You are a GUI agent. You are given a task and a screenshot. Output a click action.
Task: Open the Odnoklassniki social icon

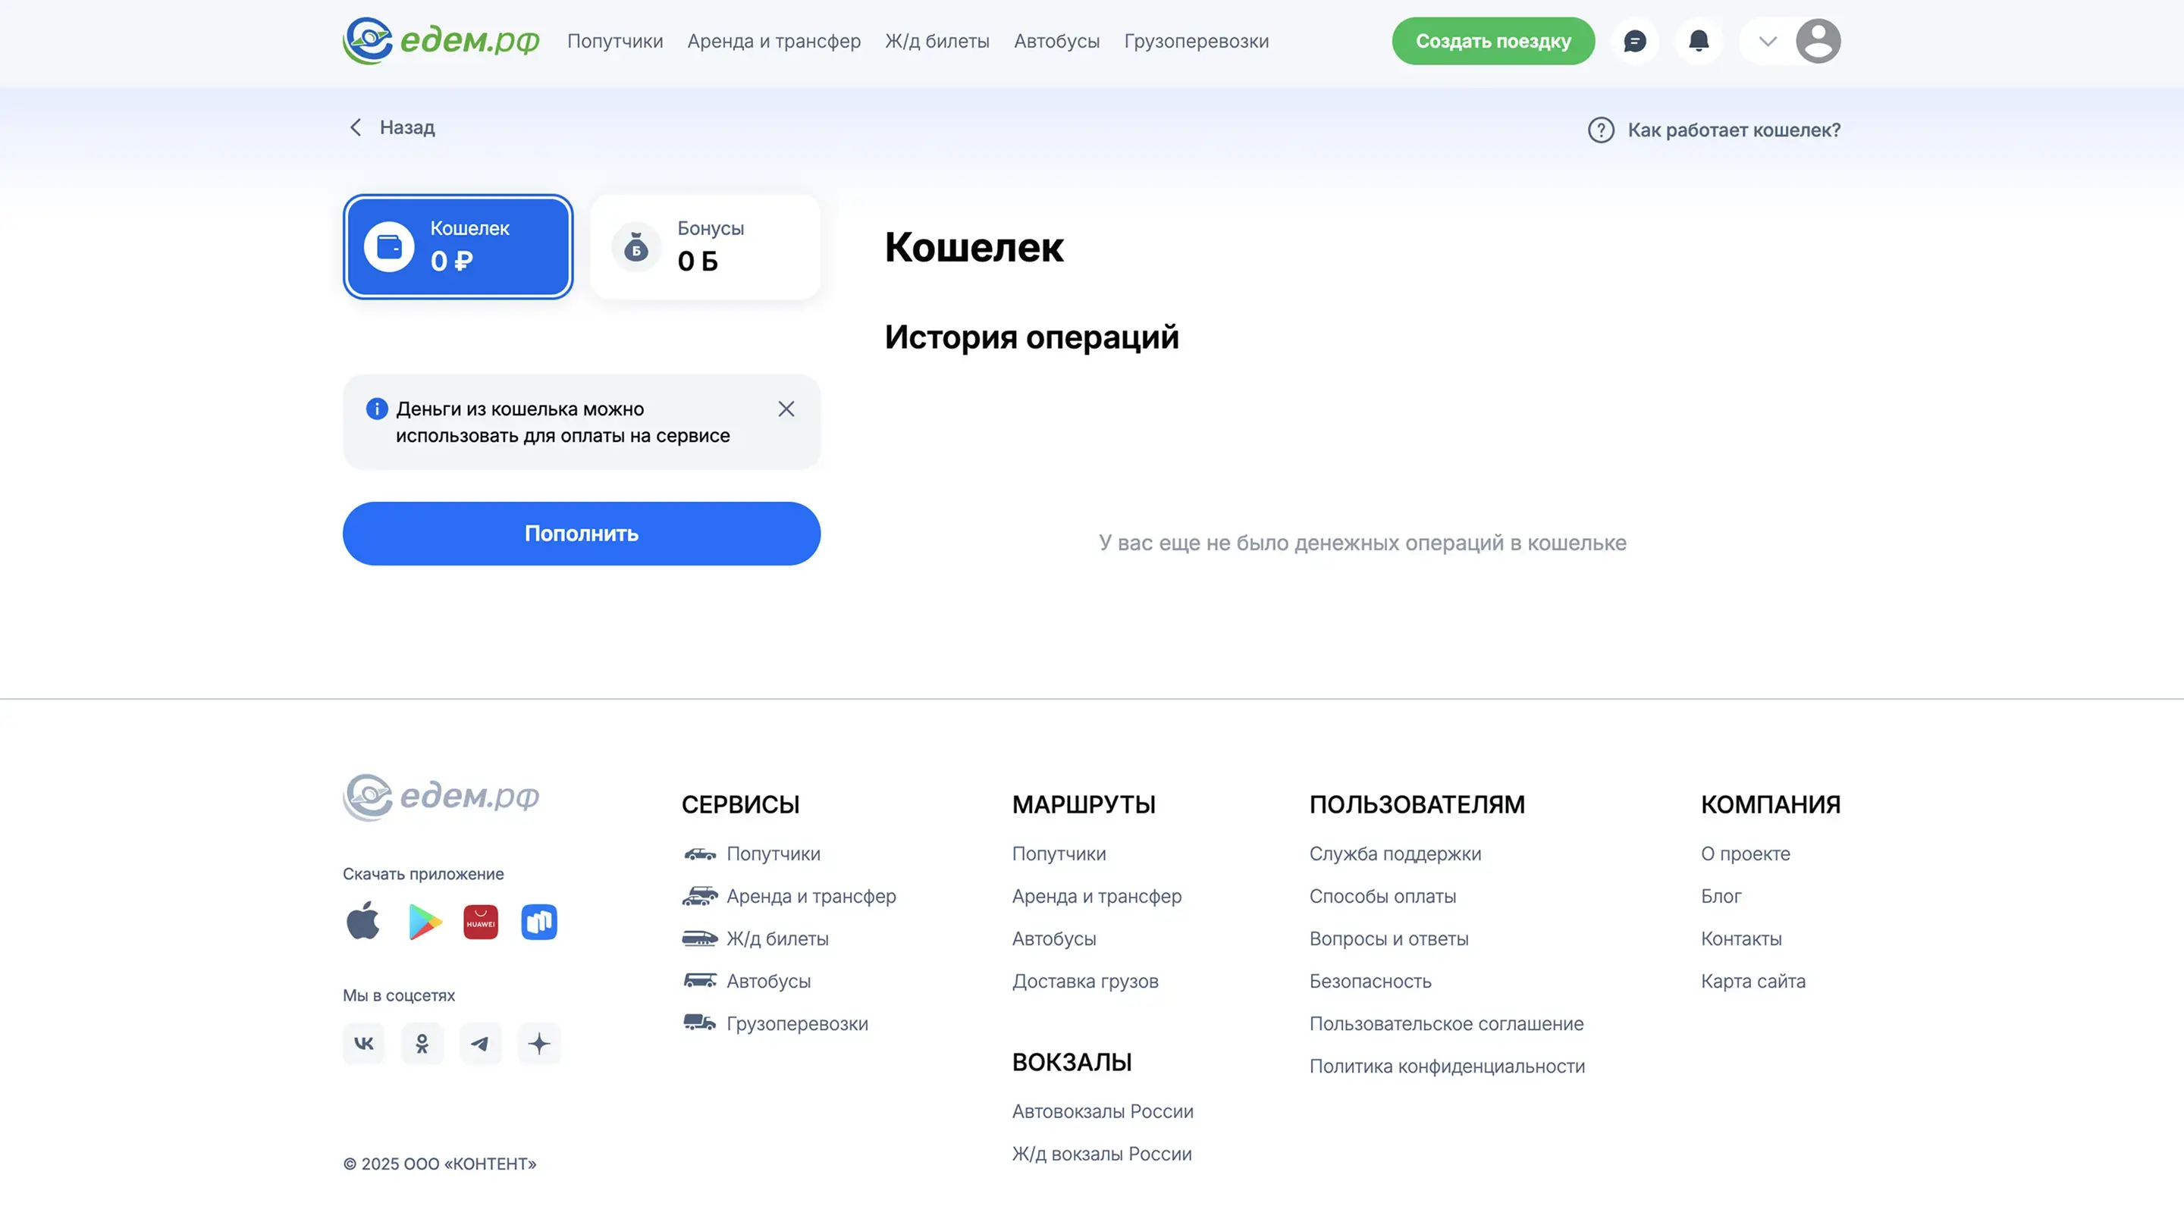tap(422, 1043)
